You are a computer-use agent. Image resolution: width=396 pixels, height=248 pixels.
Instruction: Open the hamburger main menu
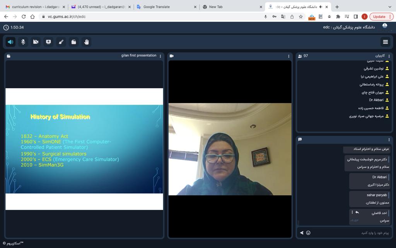tap(385, 42)
